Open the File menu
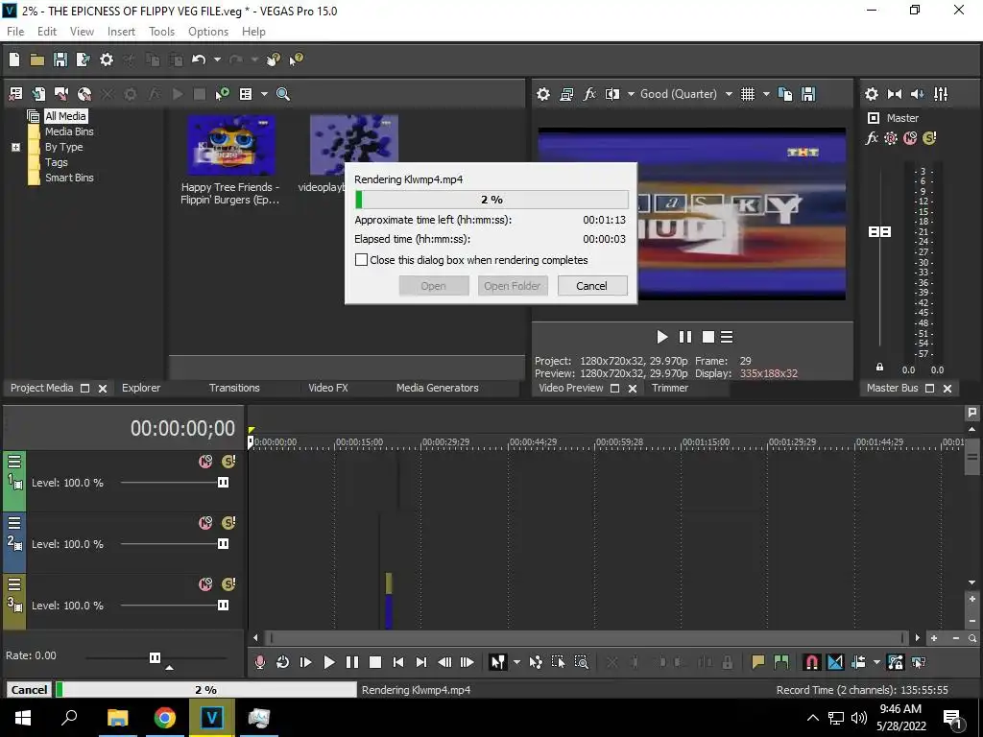This screenshot has height=737, width=983. [15, 32]
